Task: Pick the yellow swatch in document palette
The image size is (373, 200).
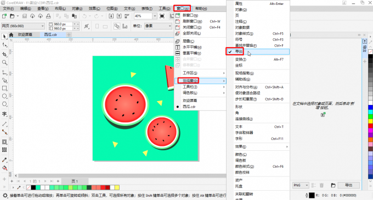Action: 117,187
